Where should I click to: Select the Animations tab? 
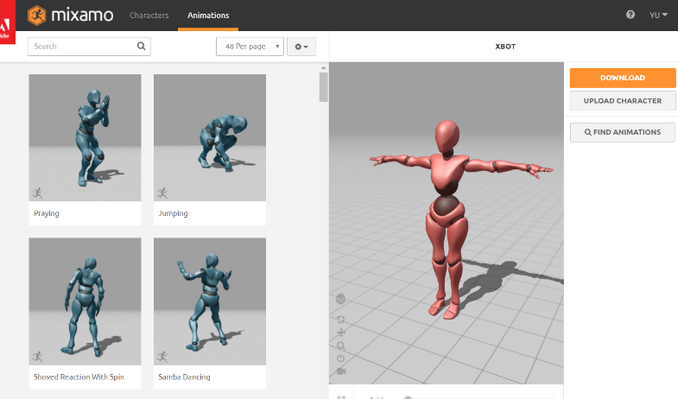pyautogui.click(x=208, y=16)
